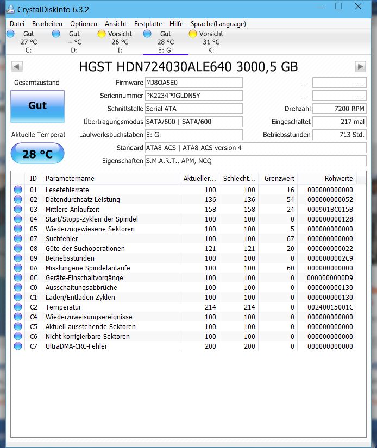Open the Sprache(Language) menu
The image size is (377, 448).
point(218,24)
